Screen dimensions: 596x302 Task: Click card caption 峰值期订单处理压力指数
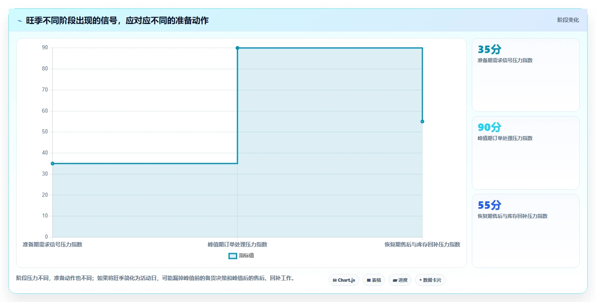coord(505,138)
